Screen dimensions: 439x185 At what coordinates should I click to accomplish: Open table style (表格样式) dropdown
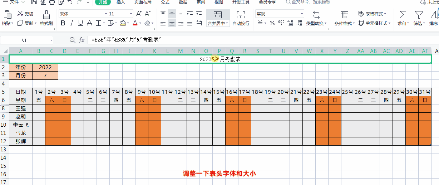click(x=373, y=14)
